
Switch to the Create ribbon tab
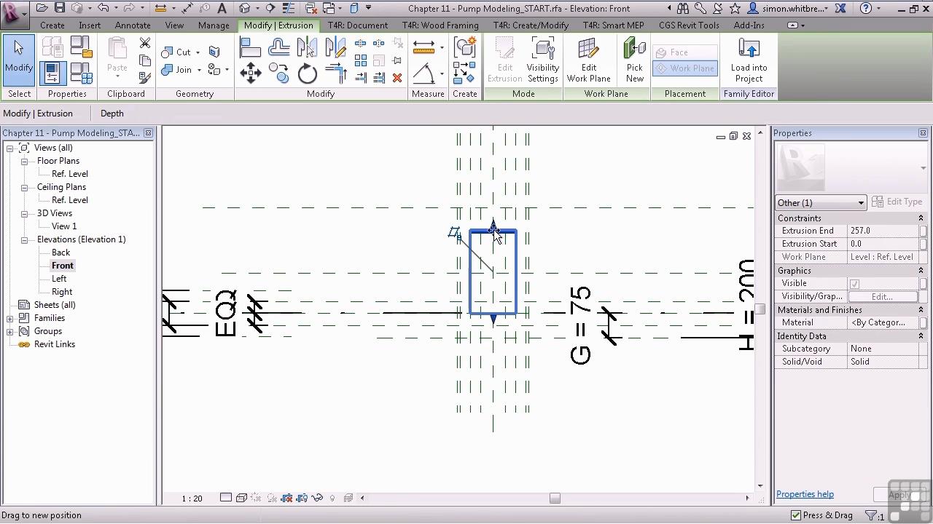[52, 25]
